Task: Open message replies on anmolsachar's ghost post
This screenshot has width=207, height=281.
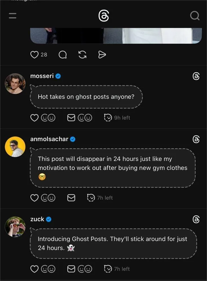Action: click(71, 198)
